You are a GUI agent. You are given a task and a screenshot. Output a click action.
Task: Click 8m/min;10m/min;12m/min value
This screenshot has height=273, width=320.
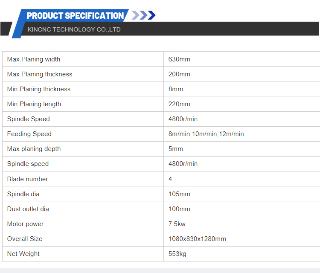206,134
